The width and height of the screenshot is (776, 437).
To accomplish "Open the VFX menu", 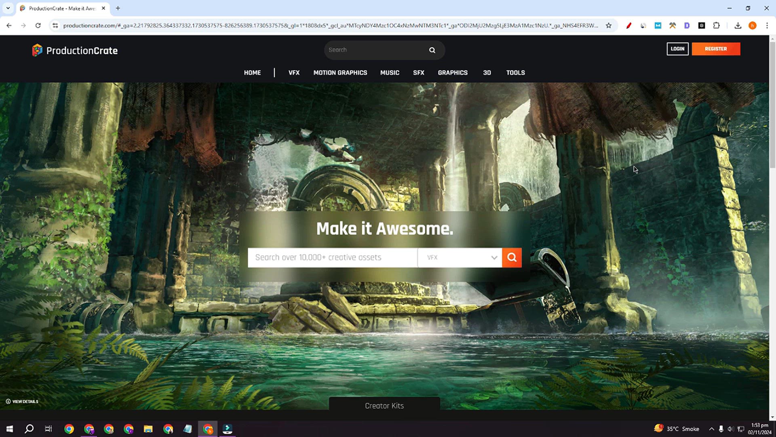I will tap(294, 73).
